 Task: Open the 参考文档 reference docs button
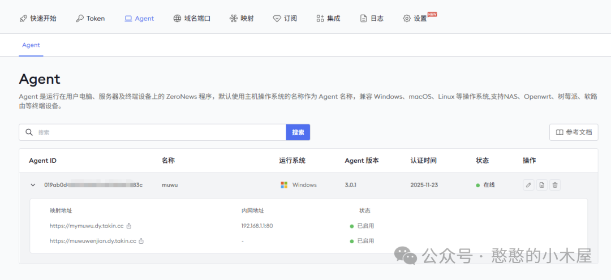click(574, 132)
